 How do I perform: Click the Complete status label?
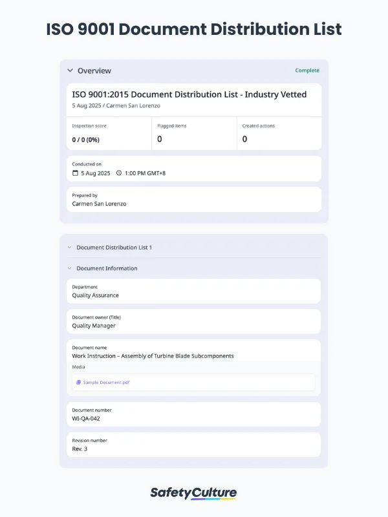(307, 70)
